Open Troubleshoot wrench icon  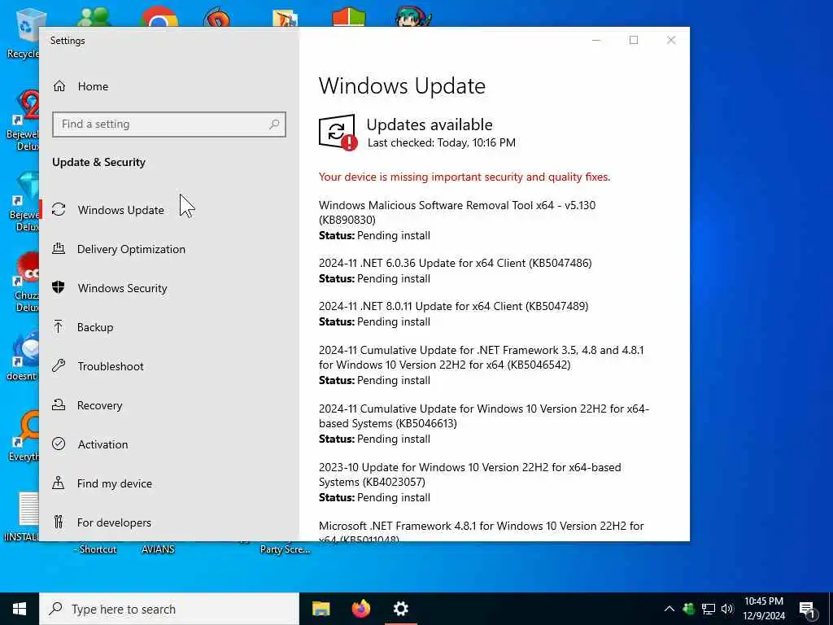click(59, 365)
